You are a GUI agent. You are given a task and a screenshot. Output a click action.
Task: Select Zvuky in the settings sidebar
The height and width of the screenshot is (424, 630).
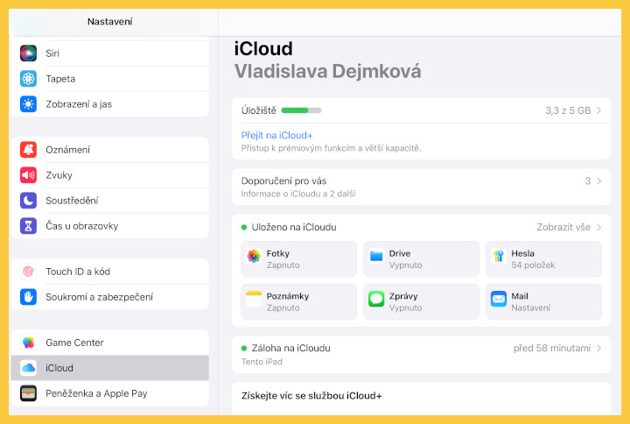pos(59,175)
